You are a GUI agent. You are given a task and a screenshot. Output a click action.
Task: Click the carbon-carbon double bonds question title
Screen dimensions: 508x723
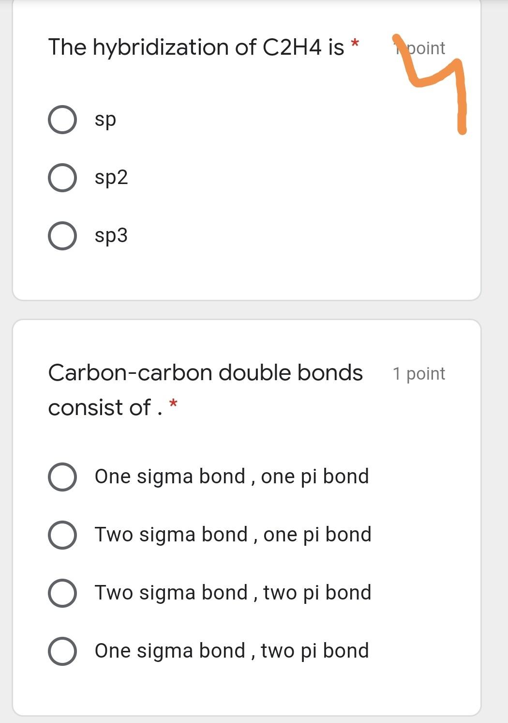205,373
